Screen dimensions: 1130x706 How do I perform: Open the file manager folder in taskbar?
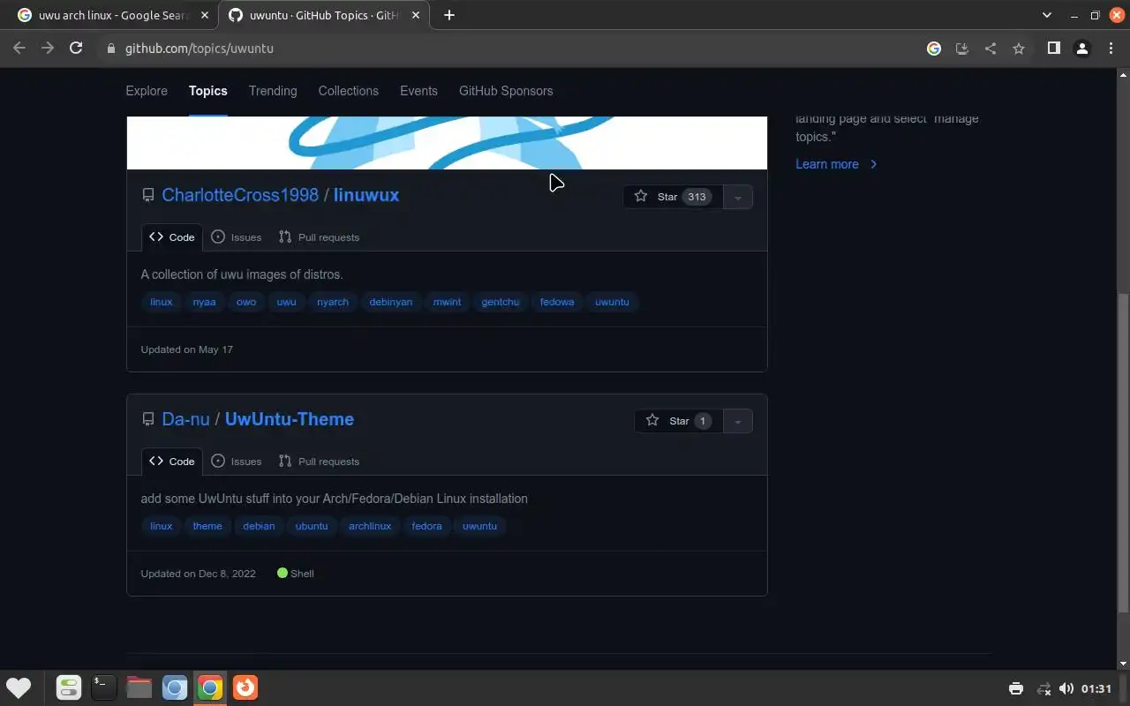click(139, 687)
